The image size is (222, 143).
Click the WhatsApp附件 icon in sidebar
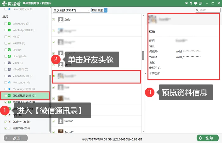click(9, 30)
